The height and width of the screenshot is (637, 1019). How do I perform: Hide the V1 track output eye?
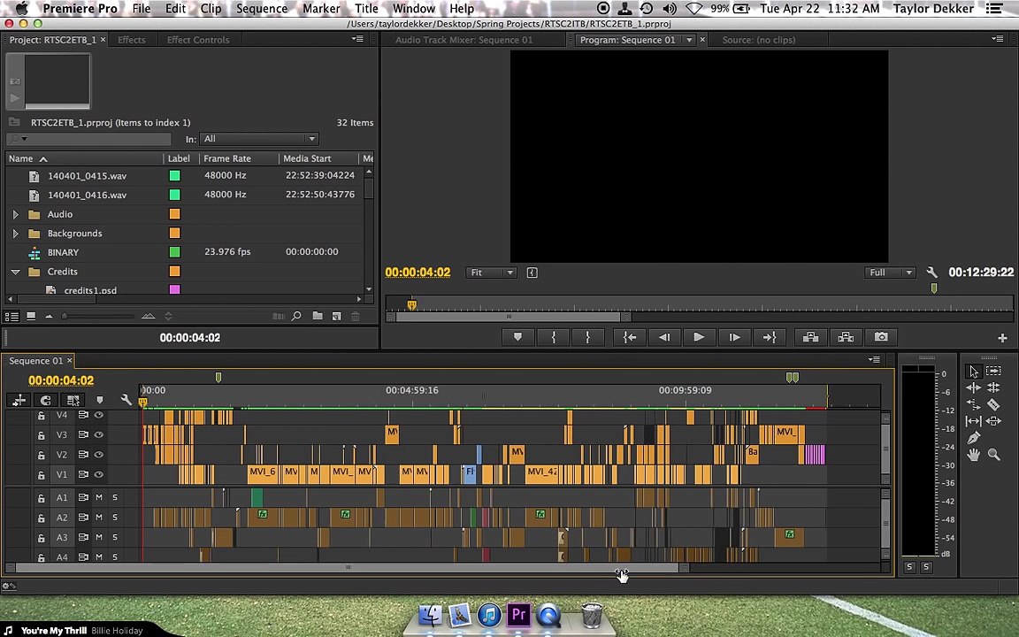coord(99,474)
